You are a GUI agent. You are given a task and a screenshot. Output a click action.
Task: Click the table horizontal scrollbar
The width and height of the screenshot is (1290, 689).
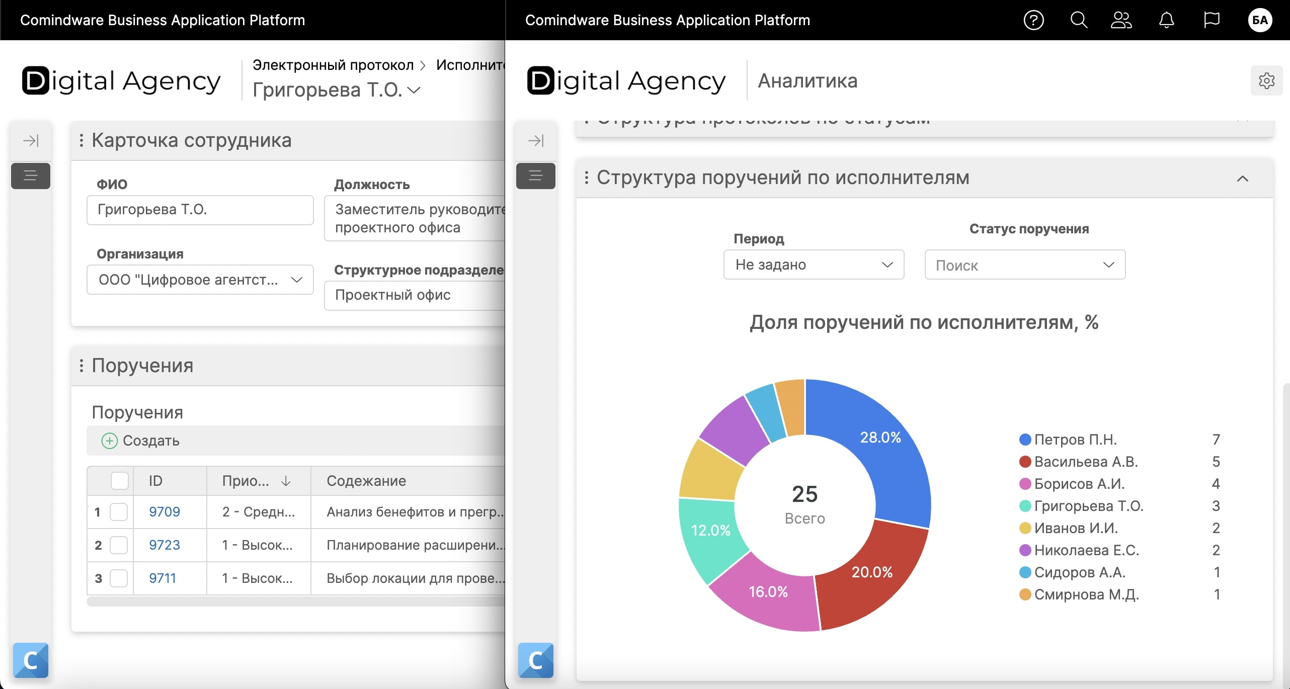[x=296, y=601]
